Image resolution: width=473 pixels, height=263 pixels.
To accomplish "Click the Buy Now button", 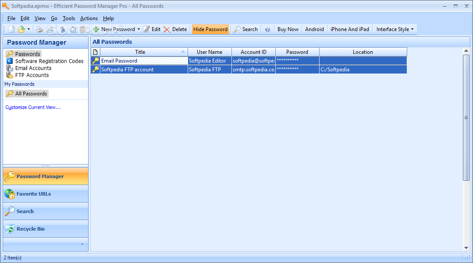I will click(x=288, y=29).
